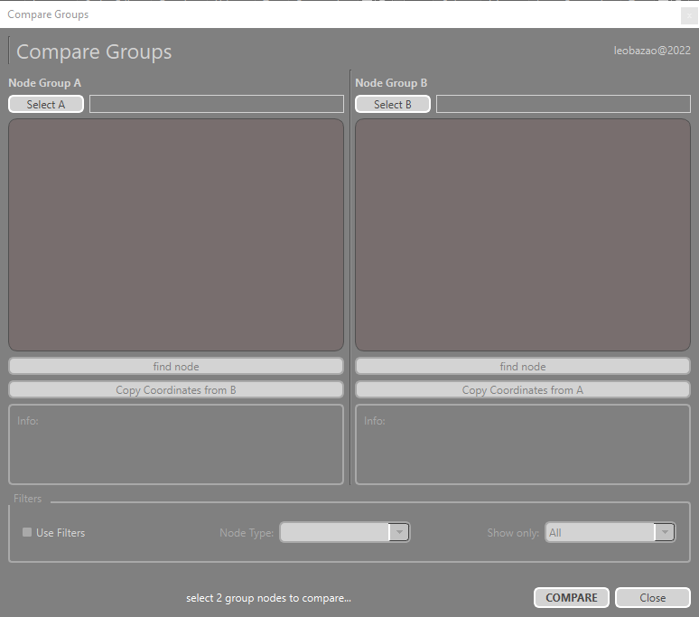Open the Show only dropdown
The image size is (699, 617).
610,532
